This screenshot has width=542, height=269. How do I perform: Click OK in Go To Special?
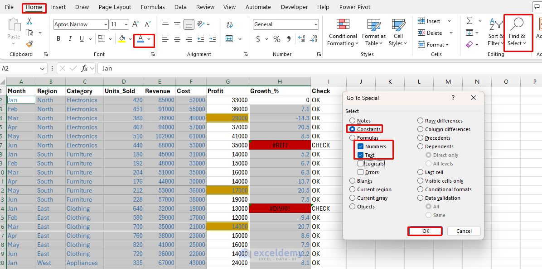coord(426,231)
